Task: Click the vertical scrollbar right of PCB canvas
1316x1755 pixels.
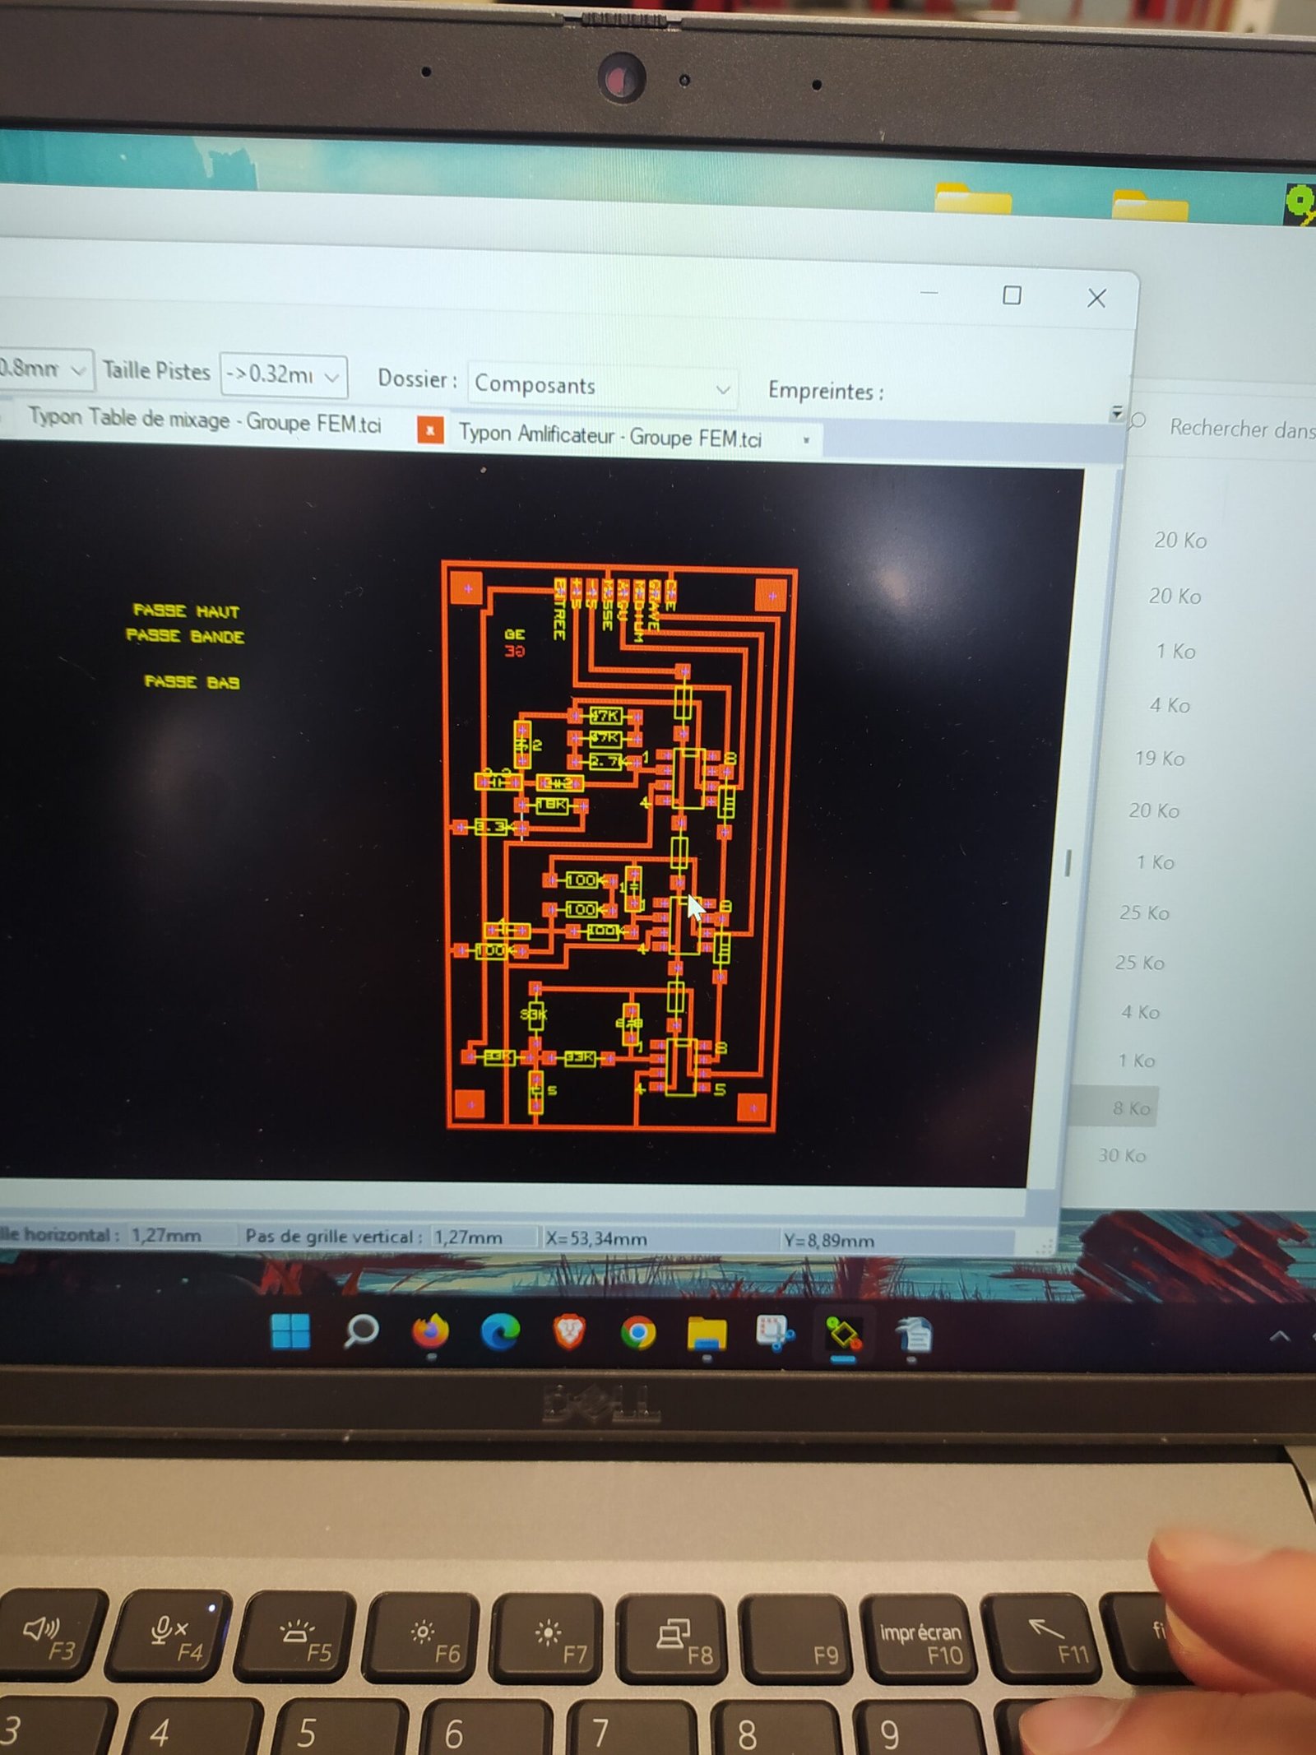Action: point(1068,862)
